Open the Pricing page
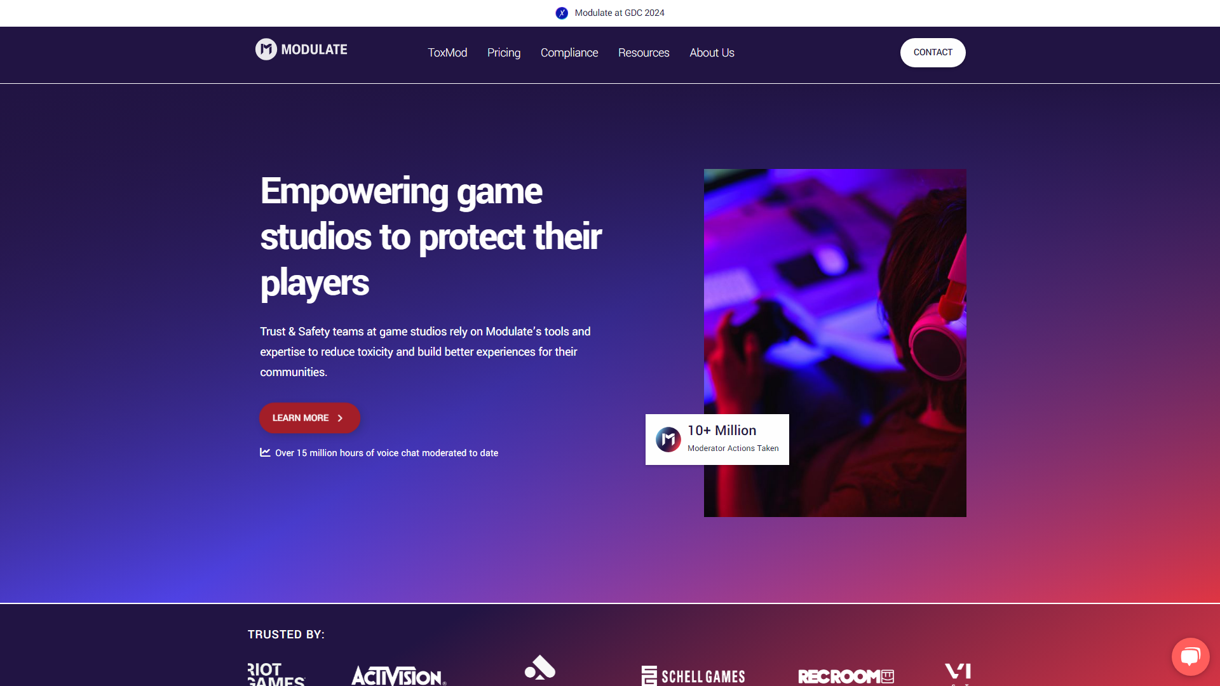Image resolution: width=1220 pixels, height=686 pixels. click(x=504, y=53)
